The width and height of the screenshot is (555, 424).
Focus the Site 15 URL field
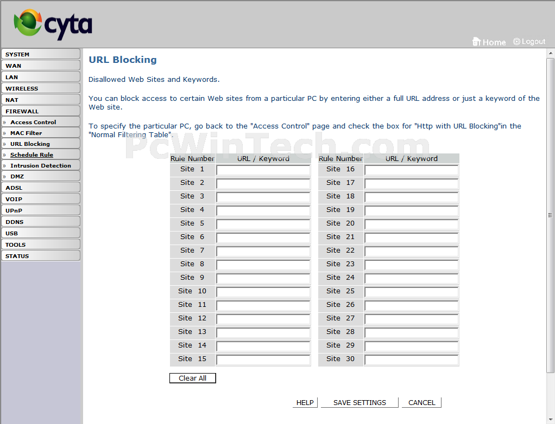coord(263,361)
